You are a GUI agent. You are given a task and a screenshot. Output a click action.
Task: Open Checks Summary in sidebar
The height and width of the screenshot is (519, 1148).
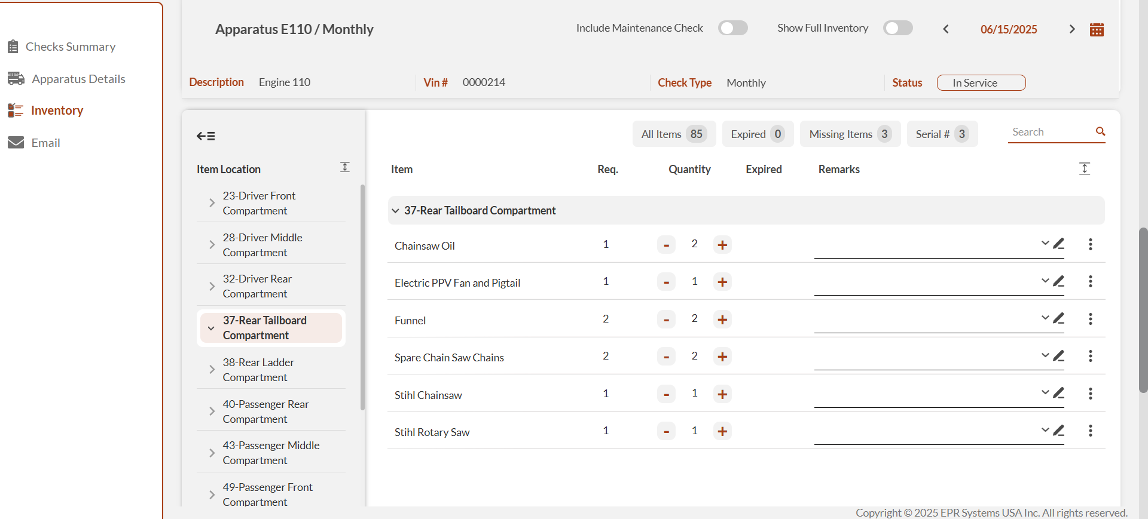(70, 47)
